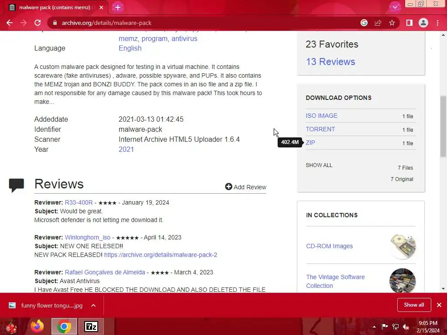Click the Action Center flag icon
This screenshot has width=447, height=335.
[x=385, y=326]
